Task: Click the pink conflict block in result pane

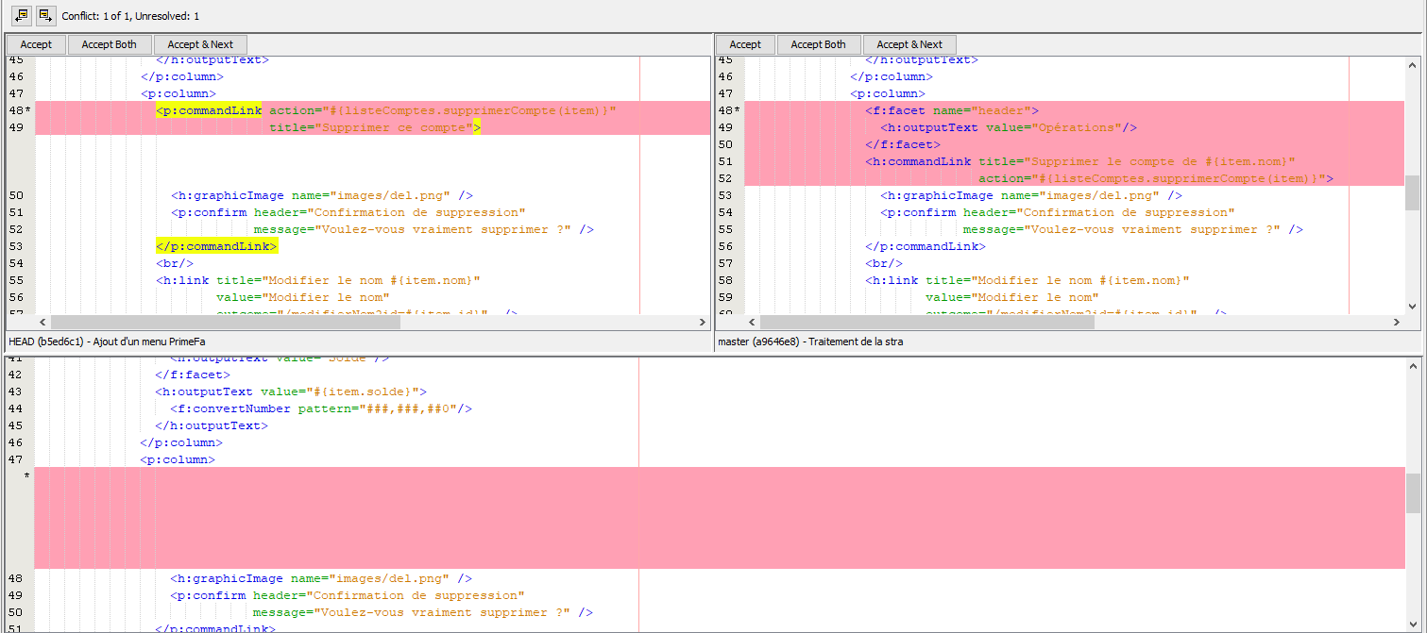Action: pyautogui.click(x=720, y=518)
